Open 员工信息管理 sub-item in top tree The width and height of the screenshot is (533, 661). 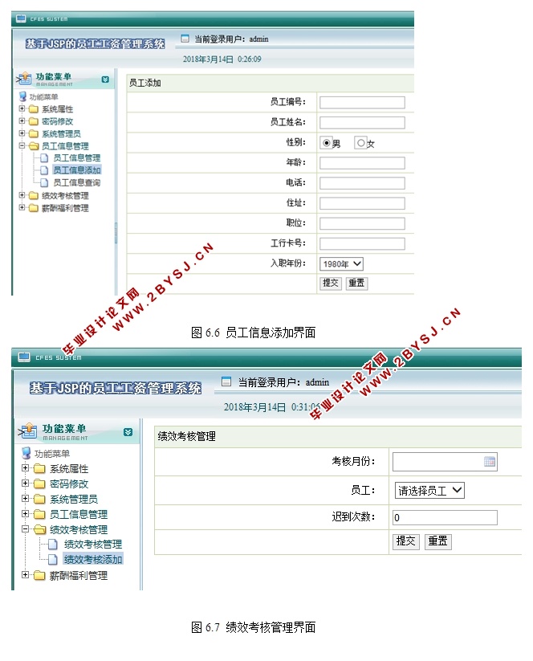(x=77, y=157)
